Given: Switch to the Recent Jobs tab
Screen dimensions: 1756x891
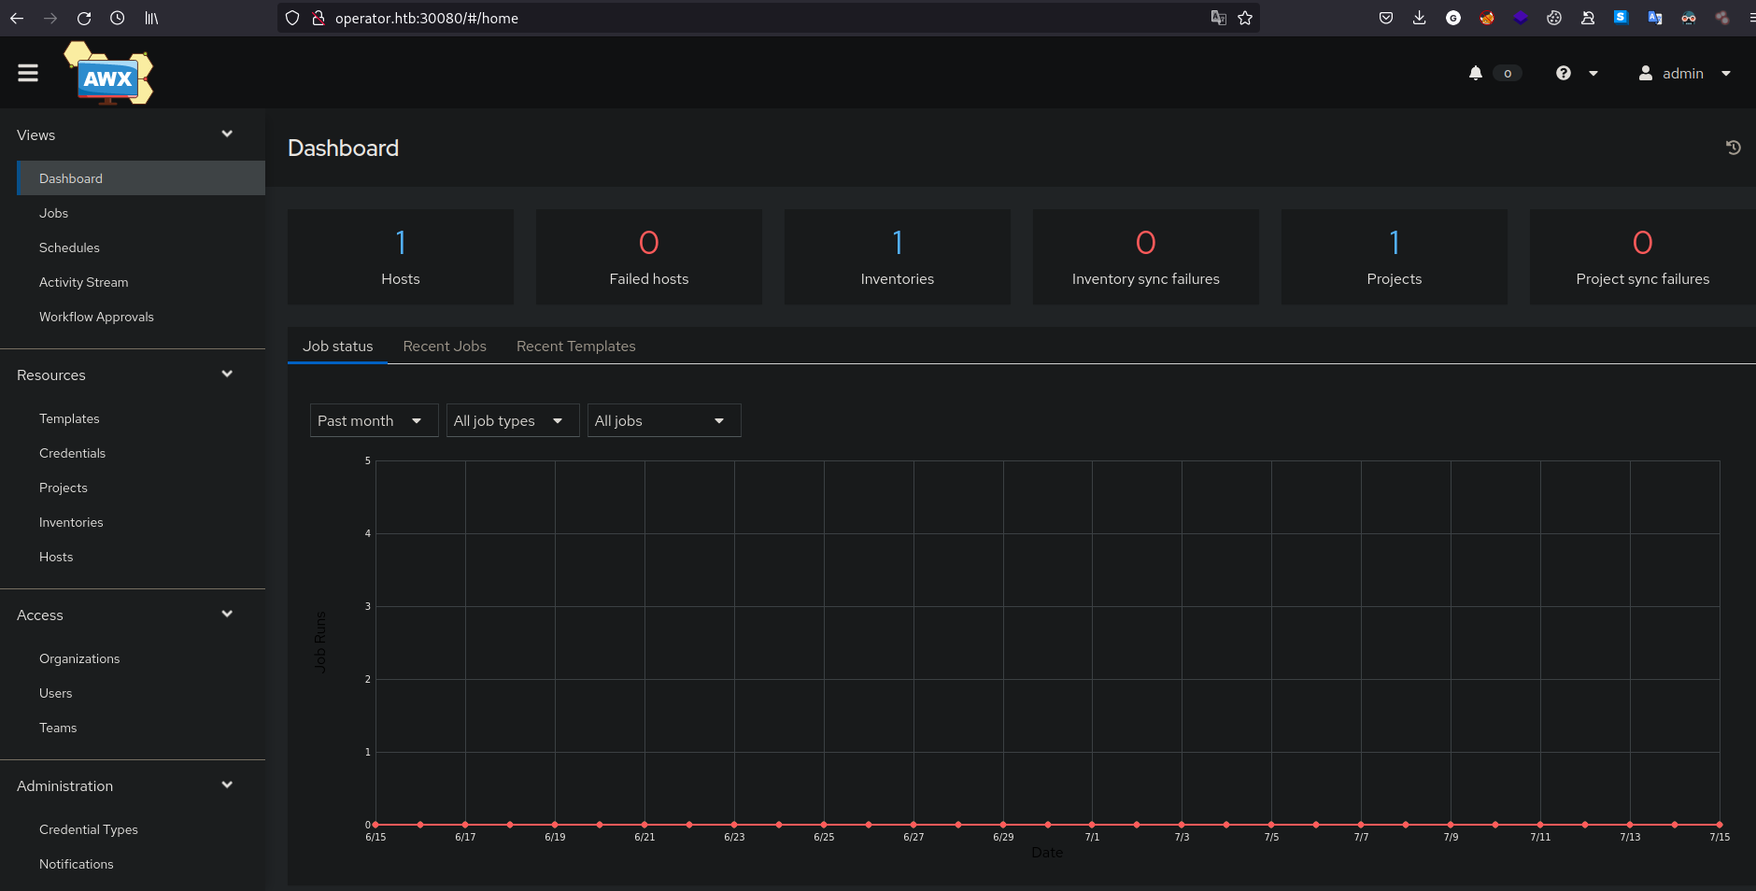Looking at the screenshot, I should click(x=445, y=346).
